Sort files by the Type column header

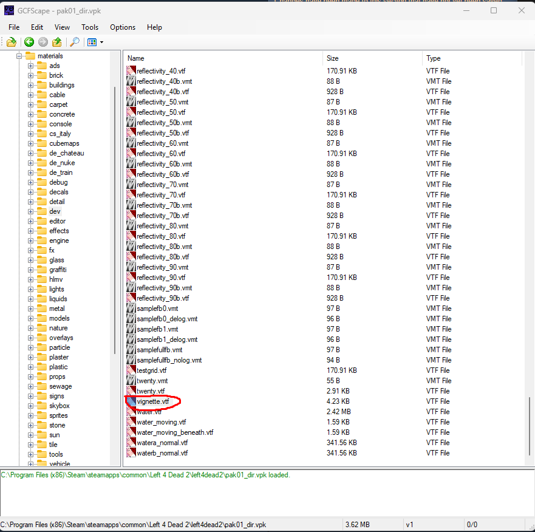472,58
